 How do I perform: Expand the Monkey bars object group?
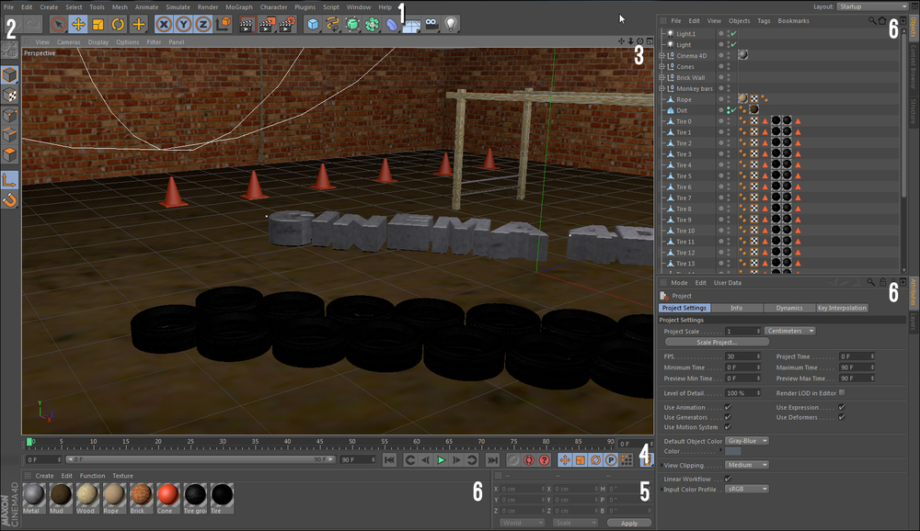click(661, 88)
